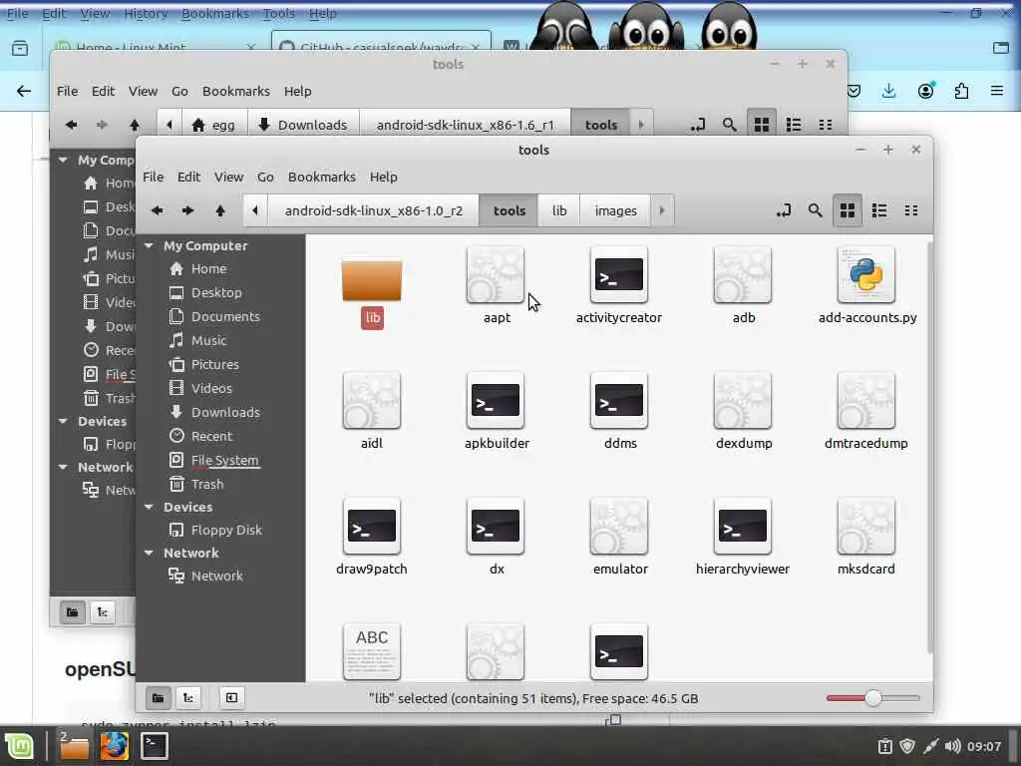This screenshot has width=1021, height=766.
Task: Open Terminal from the taskbar
Action: click(155, 746)
